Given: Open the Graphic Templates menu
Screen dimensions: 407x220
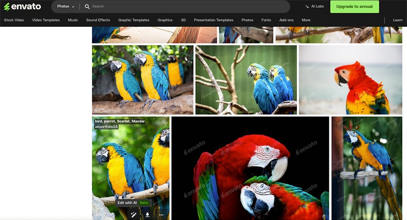Looking at the screenshot, I should click(134, 20).
